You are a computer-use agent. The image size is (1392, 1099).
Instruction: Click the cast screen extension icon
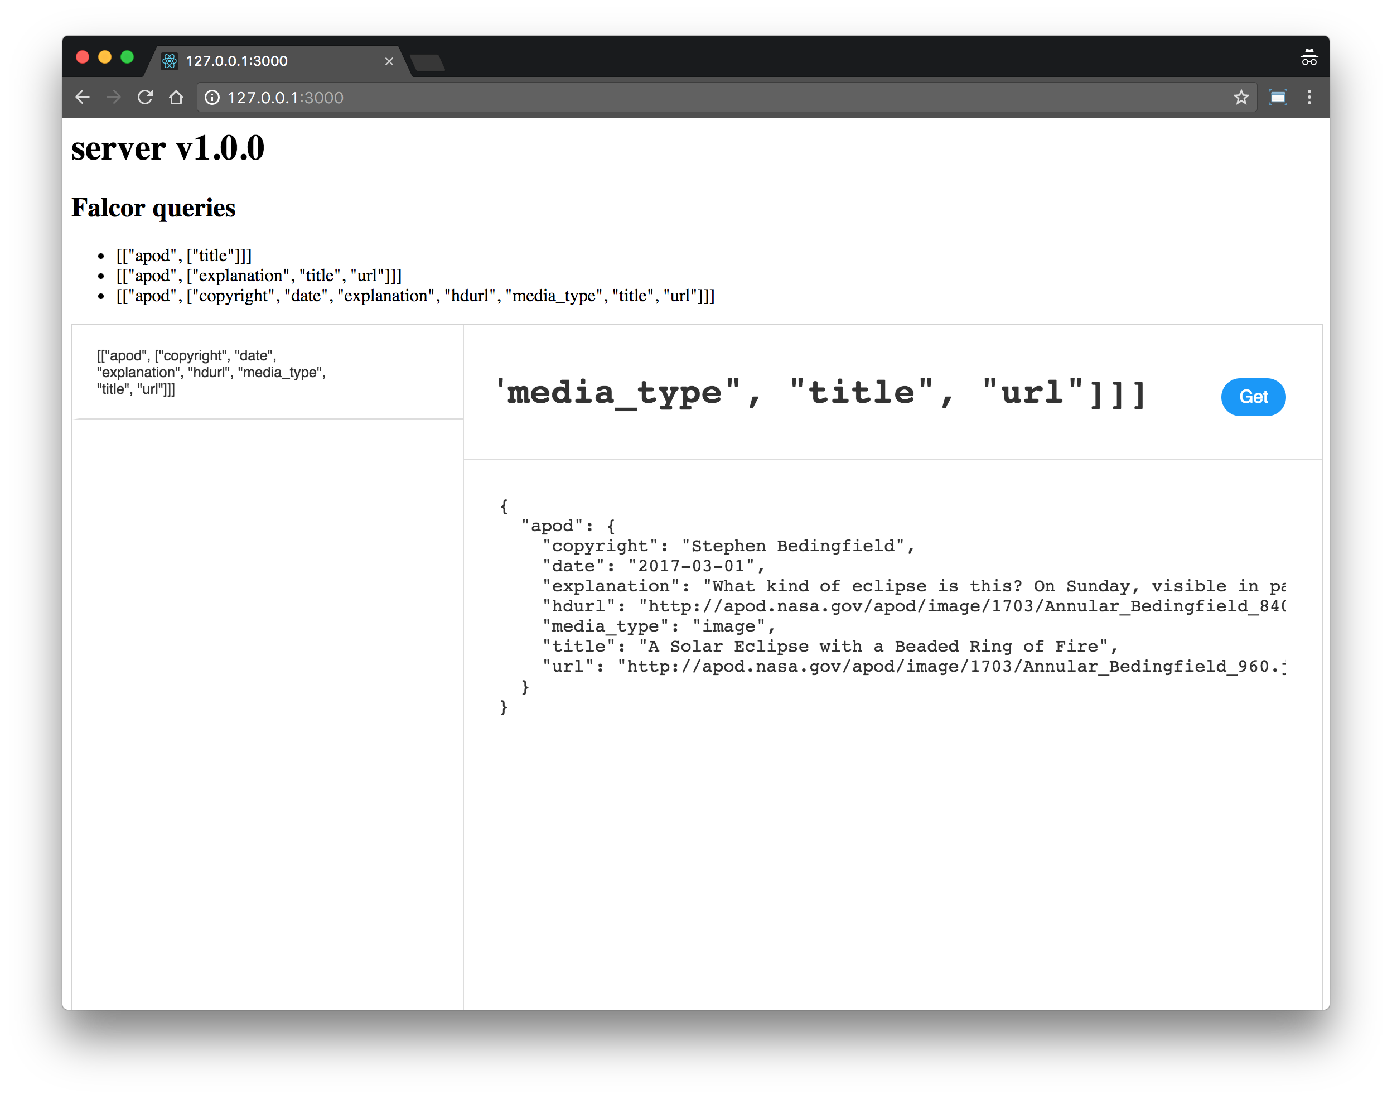1278,97
